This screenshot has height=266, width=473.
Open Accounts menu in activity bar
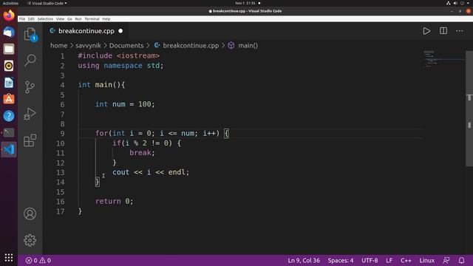coord(30,214)
